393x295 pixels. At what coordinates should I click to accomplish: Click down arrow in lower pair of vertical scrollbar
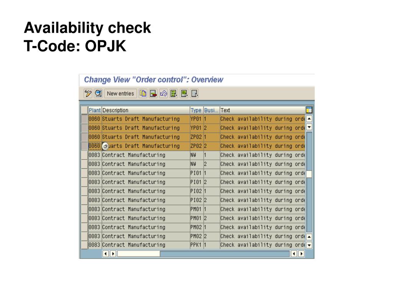(x=309, y=245)
